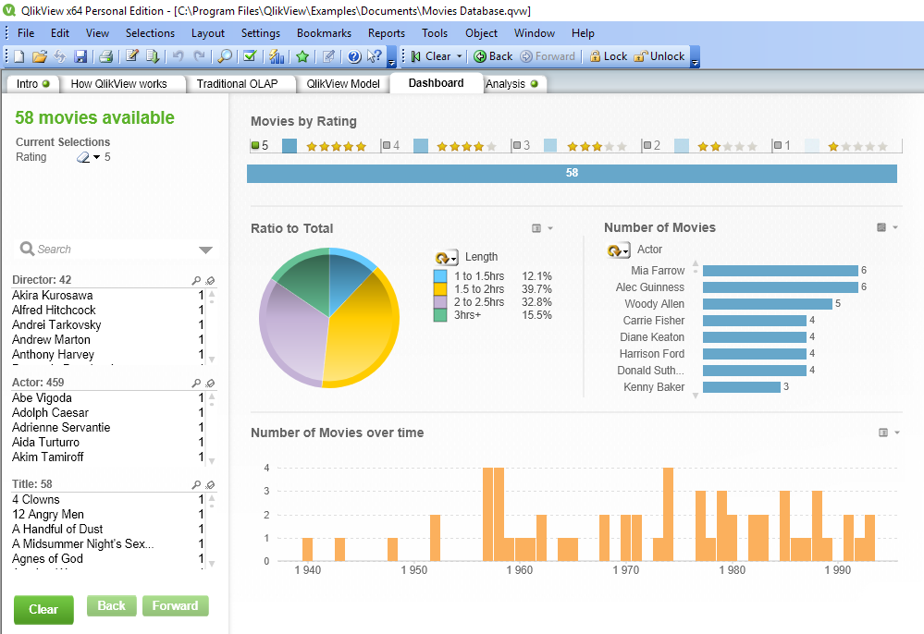The height and width of the screenshot is (634, 924).
Task: Clear Actor selections with its eraser icon
Action: click(x=210, y=384)
